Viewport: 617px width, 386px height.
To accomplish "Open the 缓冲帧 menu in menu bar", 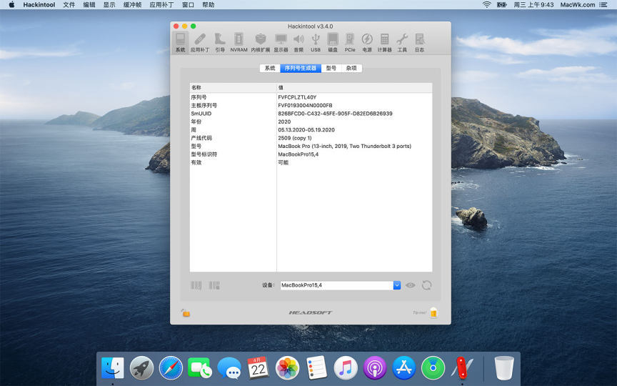I will [132, 5].
